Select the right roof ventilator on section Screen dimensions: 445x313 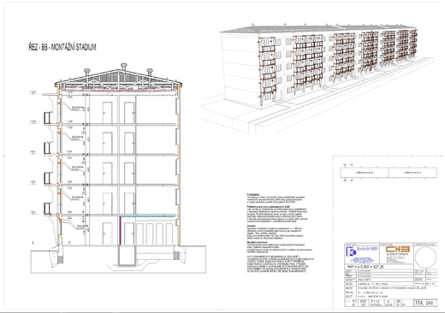150,72
